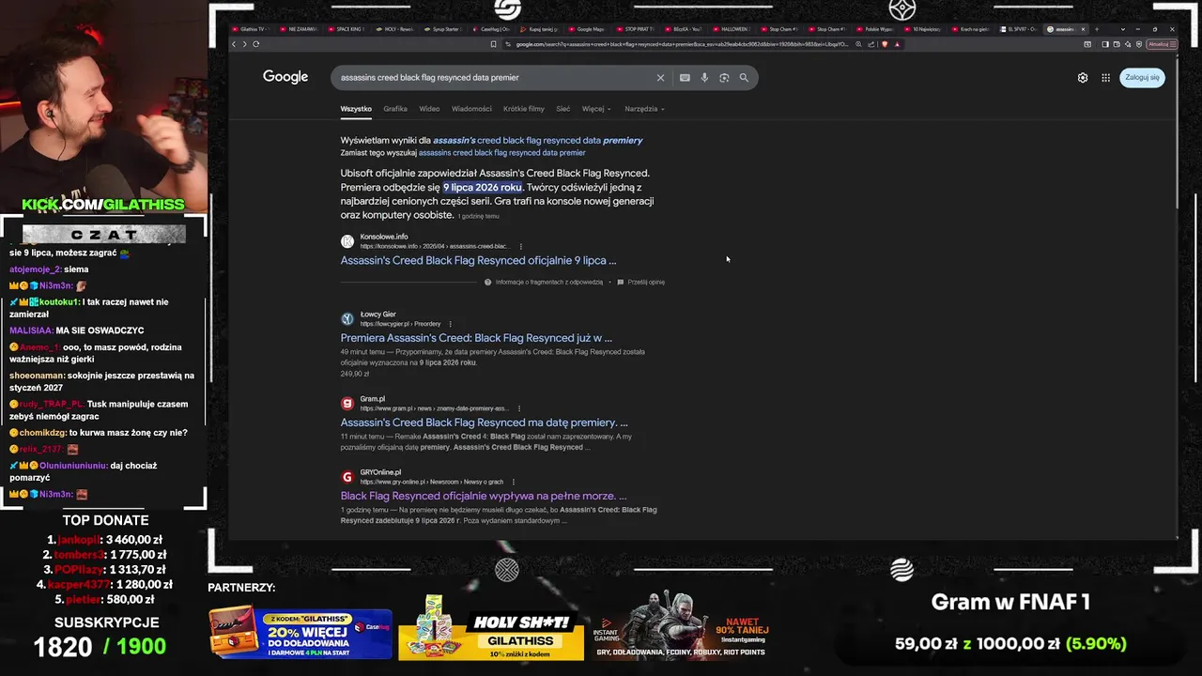The width and height of the screenshot is (1202, 676).
Task: Click the Konsolowe.info site favicon
Action: 347,241
